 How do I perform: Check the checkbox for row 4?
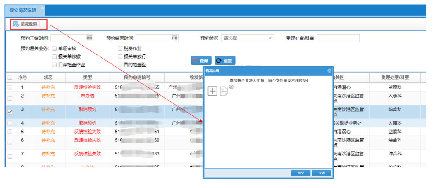point(10,123)
